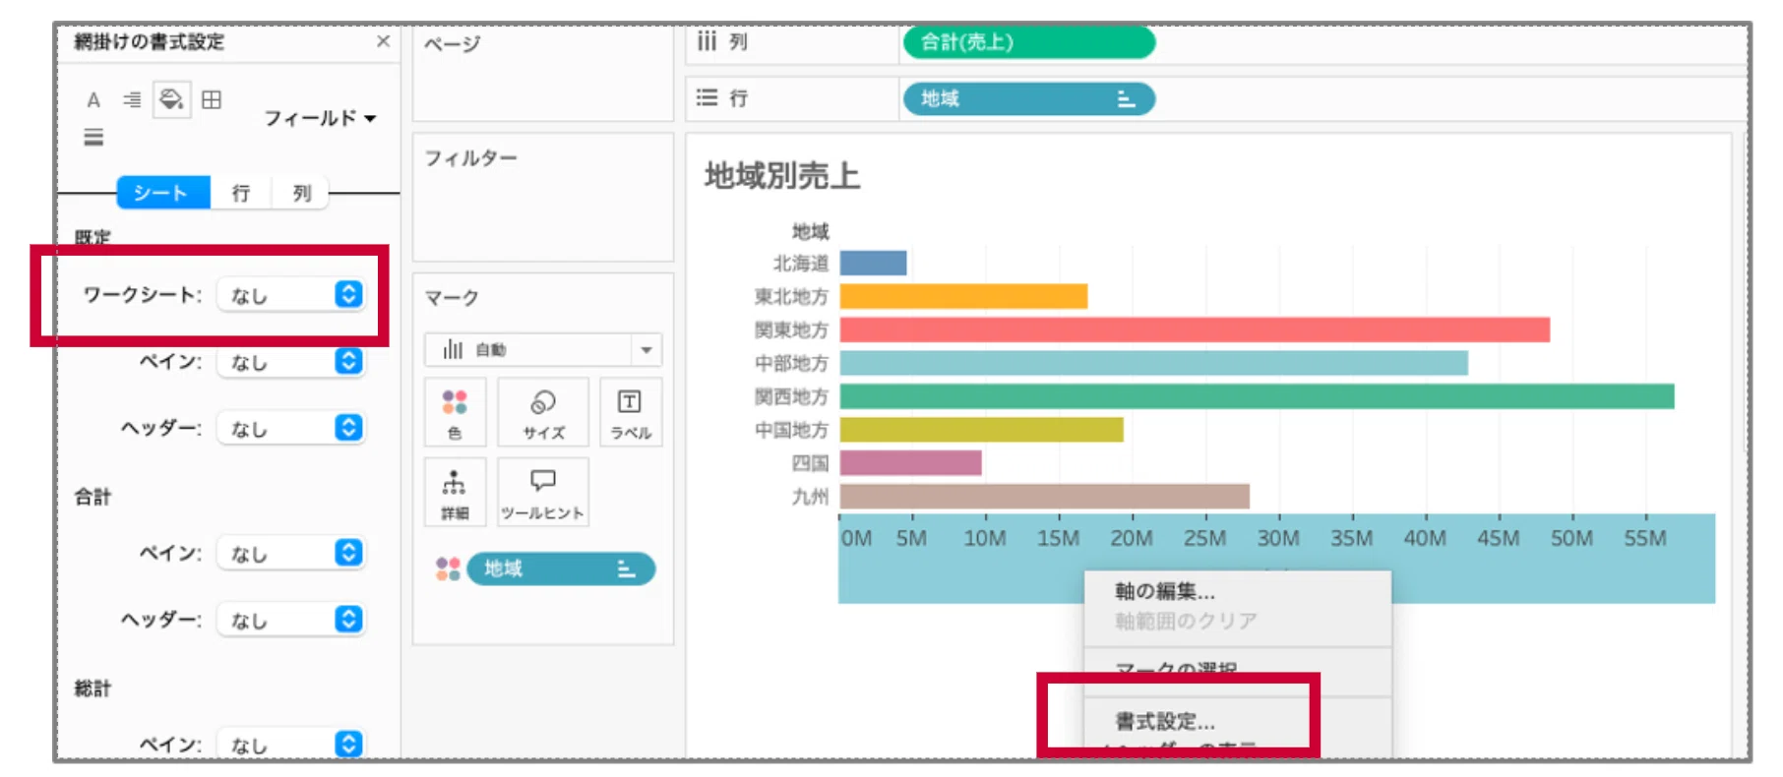Select the 北海道 bar in the chart
This screenshot has width=1783, height=777.
pos(873,263)
